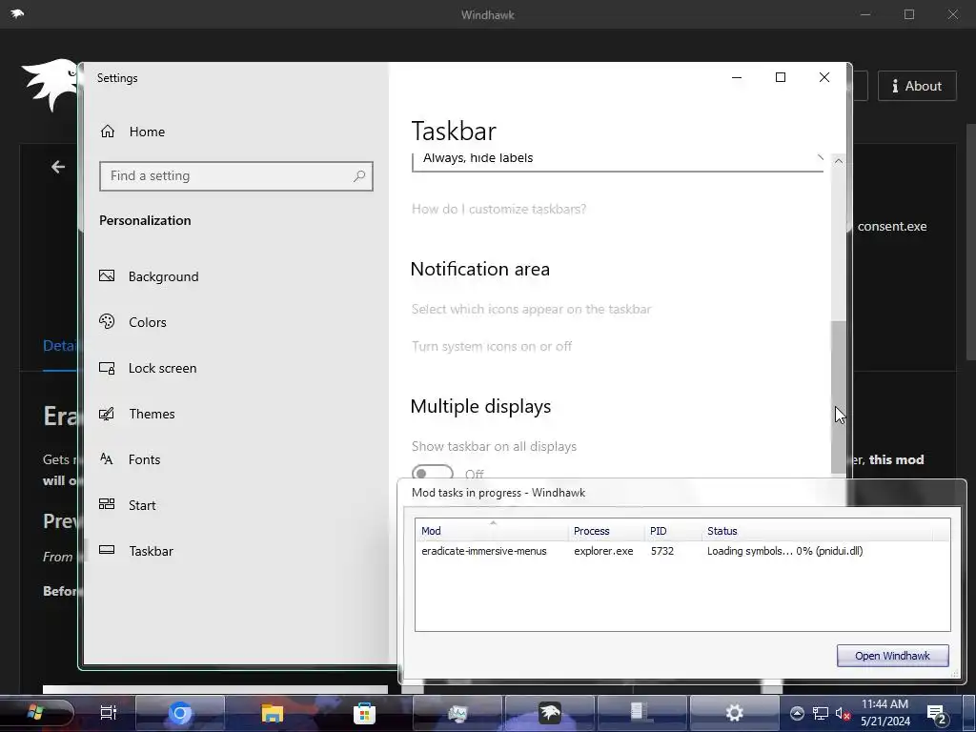The image size is (976, 732).
Task: Click the Themes brush icon
Action: [x=107, y=414]
